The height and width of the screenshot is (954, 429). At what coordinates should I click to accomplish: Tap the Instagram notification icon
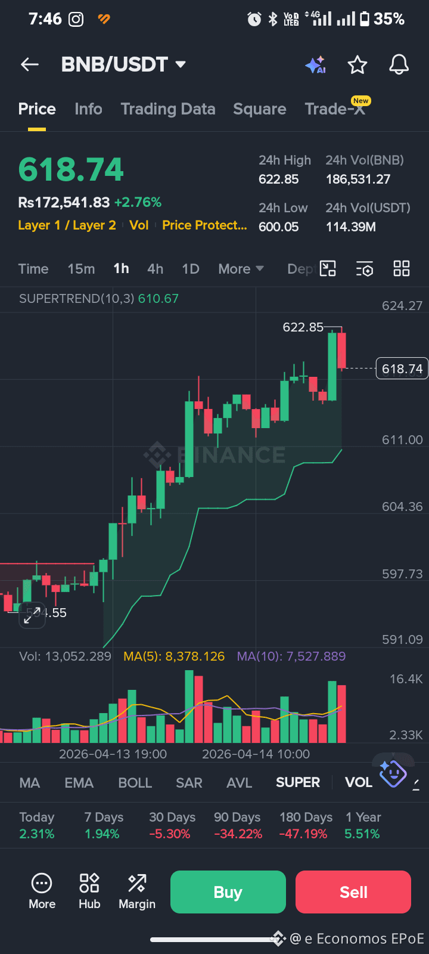click(x=76, y=19)
